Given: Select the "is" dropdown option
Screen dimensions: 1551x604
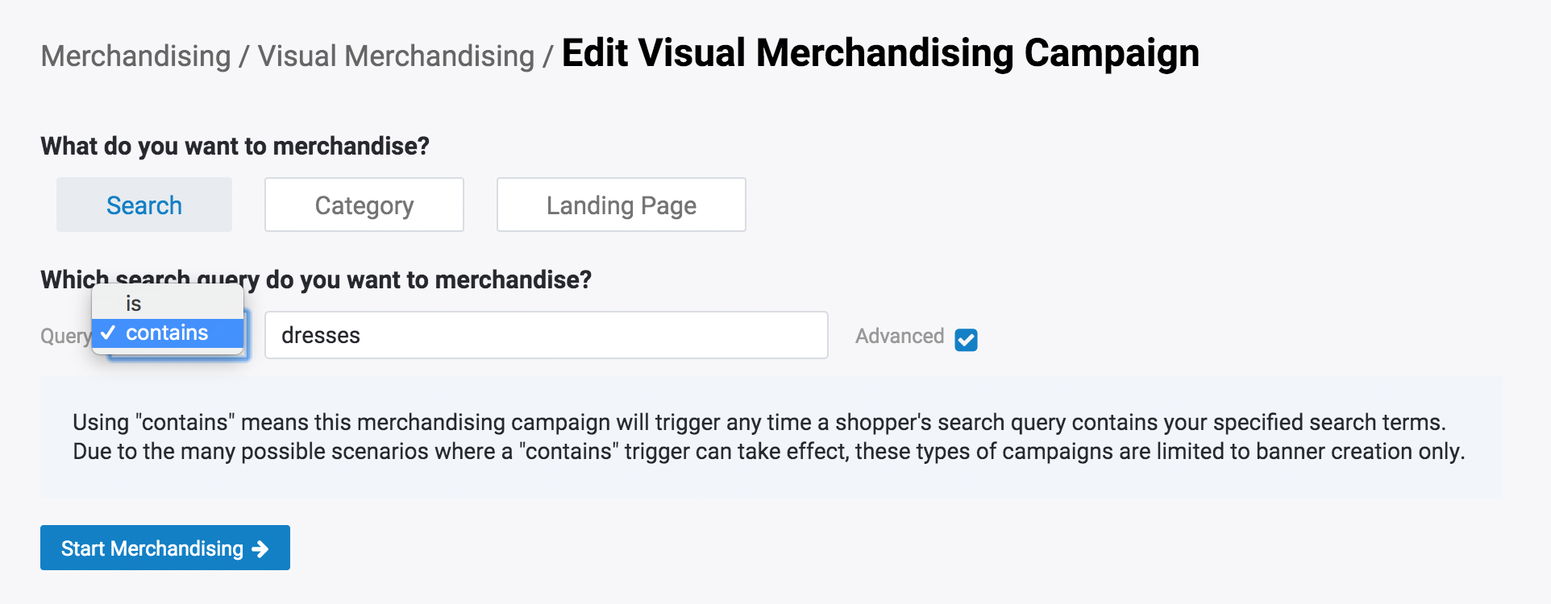Looking at the screenshot, I should 134,304.
